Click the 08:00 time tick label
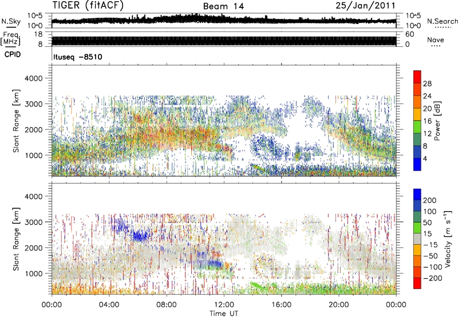This screenshot has width=458, height=317. click(167, 305)
